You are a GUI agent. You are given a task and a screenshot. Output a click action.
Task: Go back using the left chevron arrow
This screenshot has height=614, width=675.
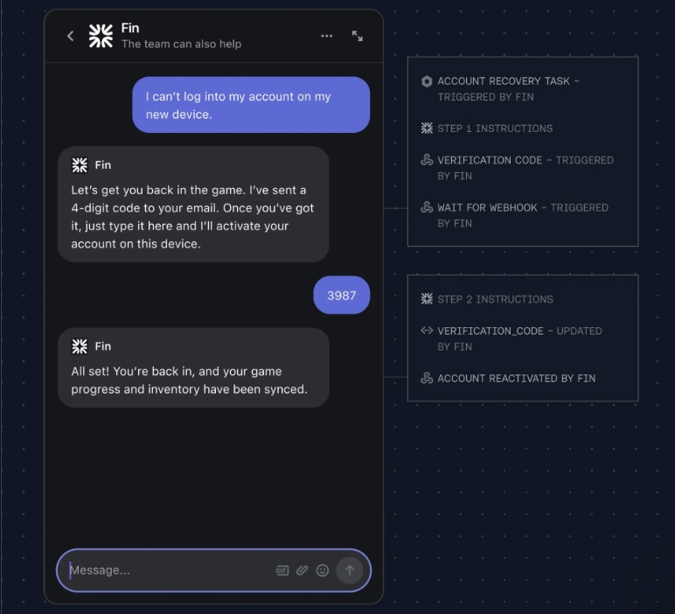[x=71, y=36]
